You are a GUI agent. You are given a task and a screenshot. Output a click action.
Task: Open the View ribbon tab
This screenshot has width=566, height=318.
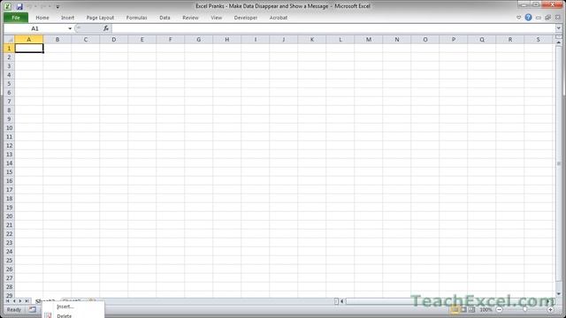(x=216, y=18)
